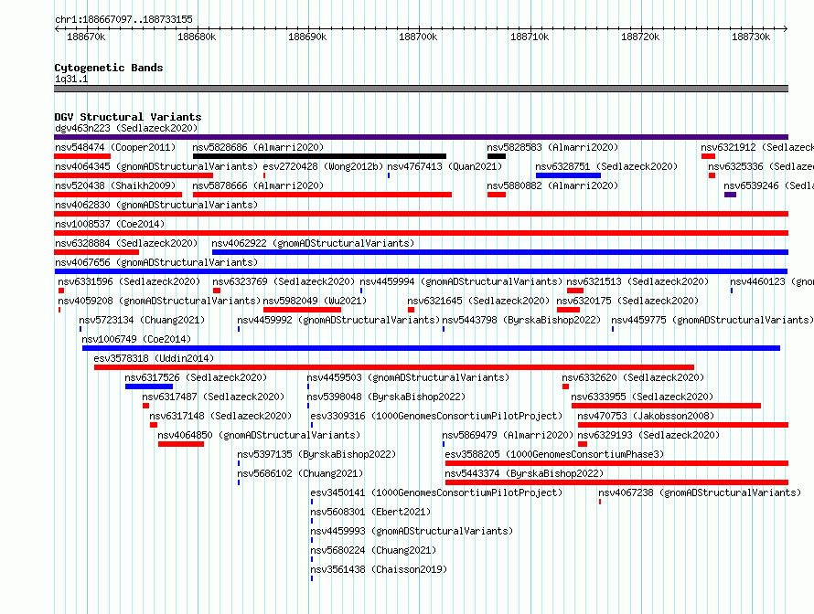Open the nsv4062830 gnomAD variant label
The image size is (814, 614).
point(156,205)
